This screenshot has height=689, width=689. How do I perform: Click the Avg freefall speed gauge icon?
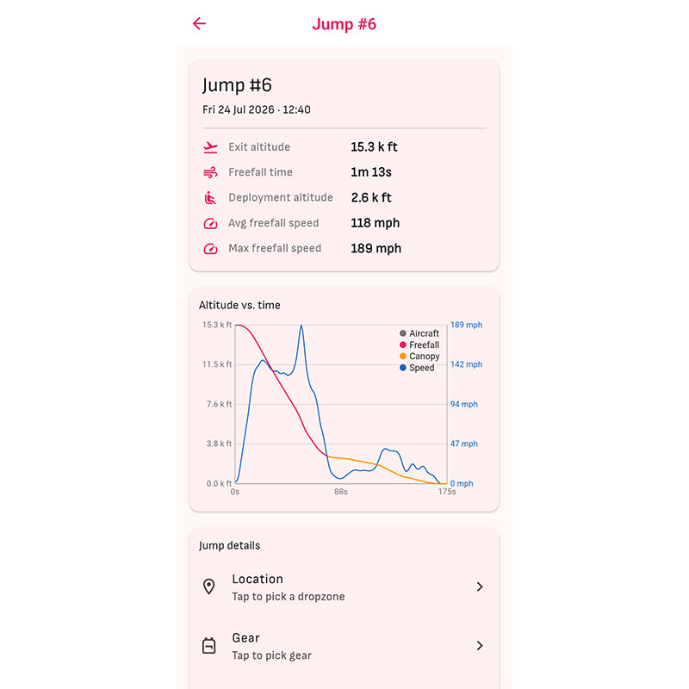(x=210, y=223)
